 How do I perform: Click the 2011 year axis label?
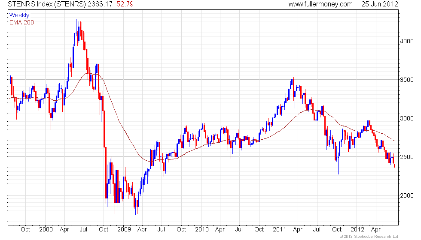(x=280, y=229)
